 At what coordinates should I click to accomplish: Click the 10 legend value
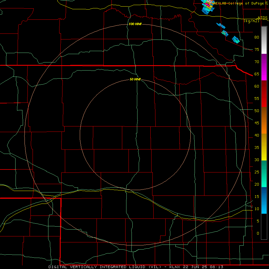coord(257,209)
